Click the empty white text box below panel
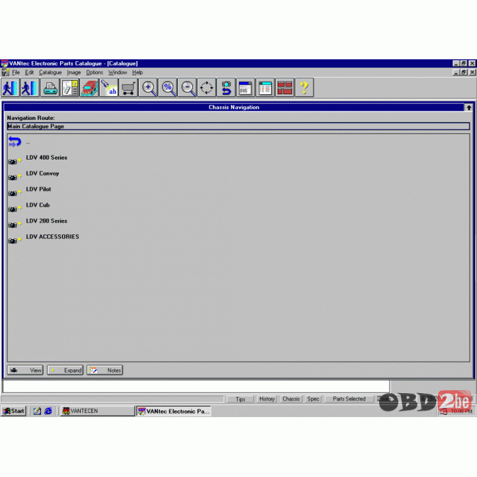Image resolution: width=477 pixels, height=477 pixels. [196, 386]
